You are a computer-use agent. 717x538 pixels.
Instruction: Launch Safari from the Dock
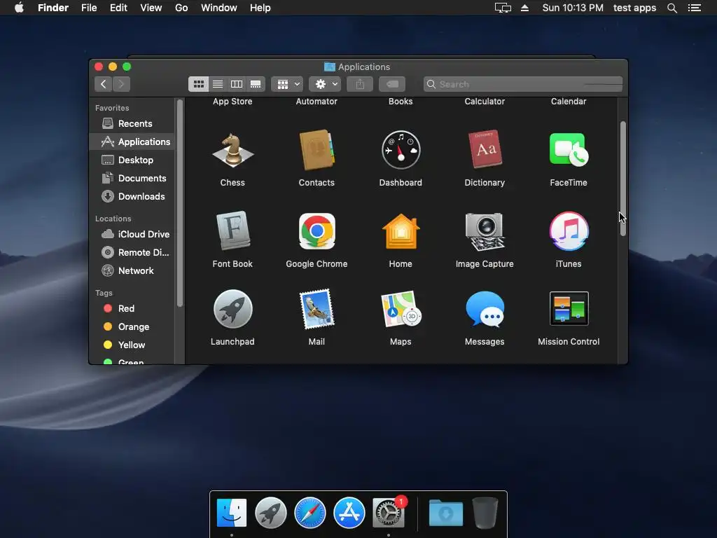(310, 513)
